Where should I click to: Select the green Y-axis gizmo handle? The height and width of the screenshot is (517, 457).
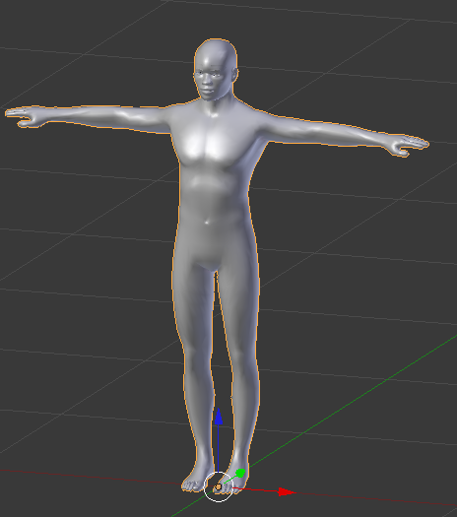(240, 474)
